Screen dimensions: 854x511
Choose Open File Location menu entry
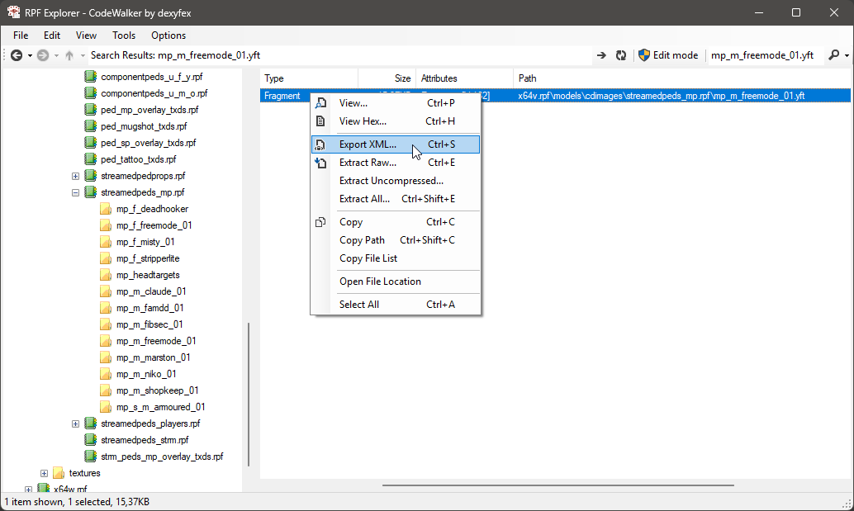pos(380,282)
